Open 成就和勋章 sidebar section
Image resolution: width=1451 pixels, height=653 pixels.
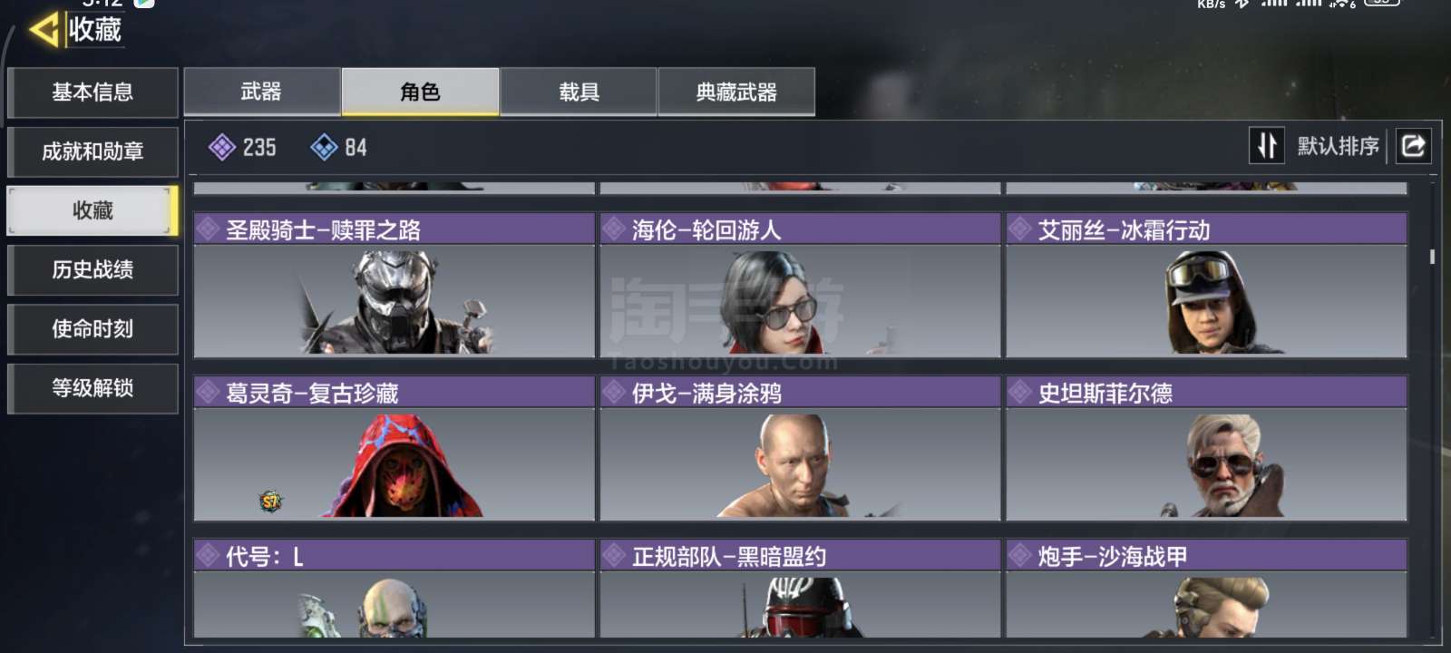click(x=93, y=151)
